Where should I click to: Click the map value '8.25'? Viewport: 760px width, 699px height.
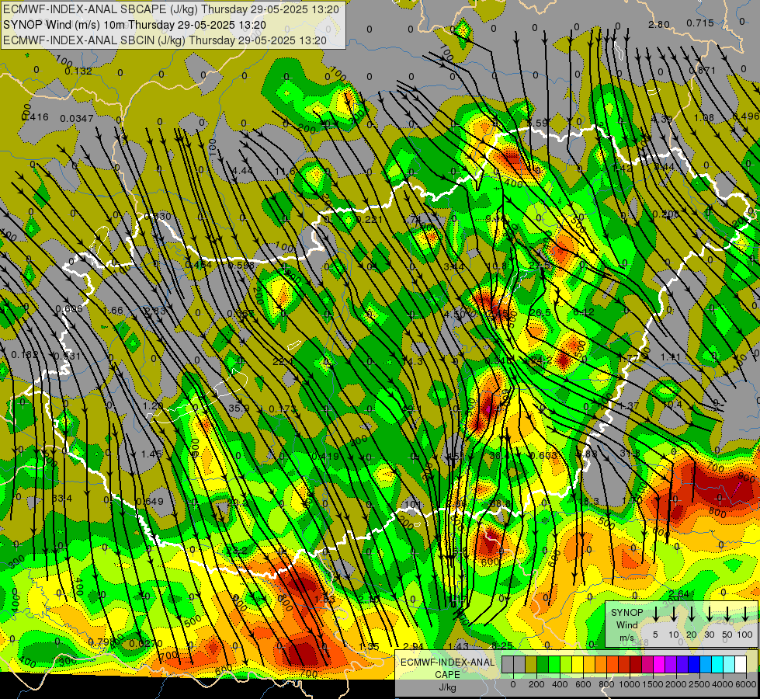click(x=501, y=645)
